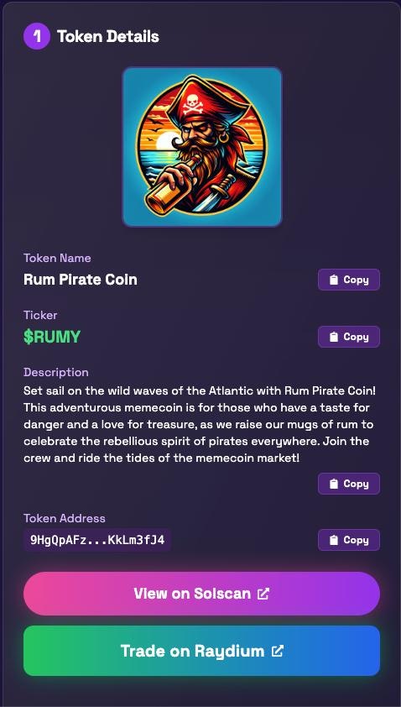Click the clipboard icon beside the token address
This screenshot has width=401, height=707.
[x=333, y=540]
